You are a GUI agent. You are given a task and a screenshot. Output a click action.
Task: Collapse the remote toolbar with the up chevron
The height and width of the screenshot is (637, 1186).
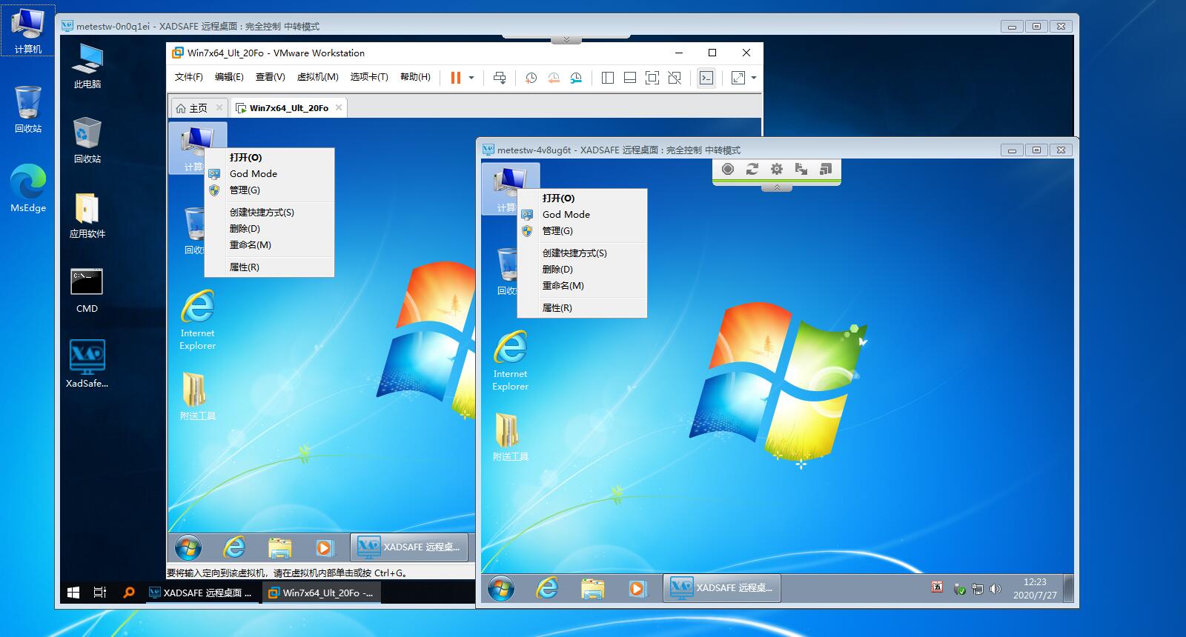click(x=777, y=187)
